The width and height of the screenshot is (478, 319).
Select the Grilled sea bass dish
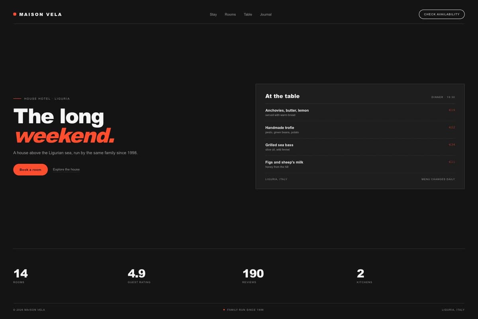360,147
